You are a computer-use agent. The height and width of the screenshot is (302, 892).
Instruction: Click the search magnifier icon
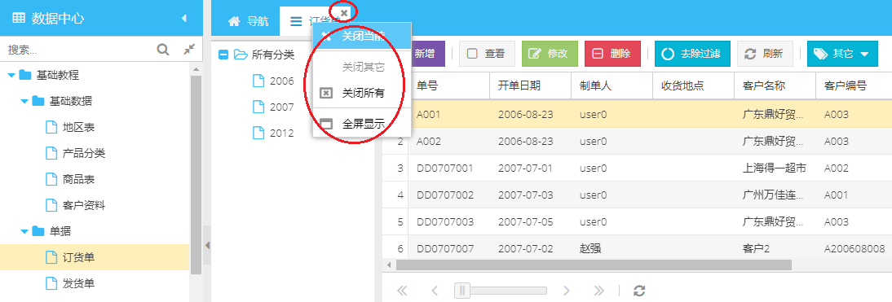tap(163, 50)
